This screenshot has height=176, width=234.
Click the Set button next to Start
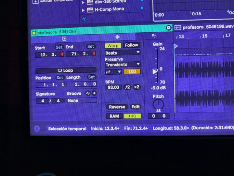59,47
